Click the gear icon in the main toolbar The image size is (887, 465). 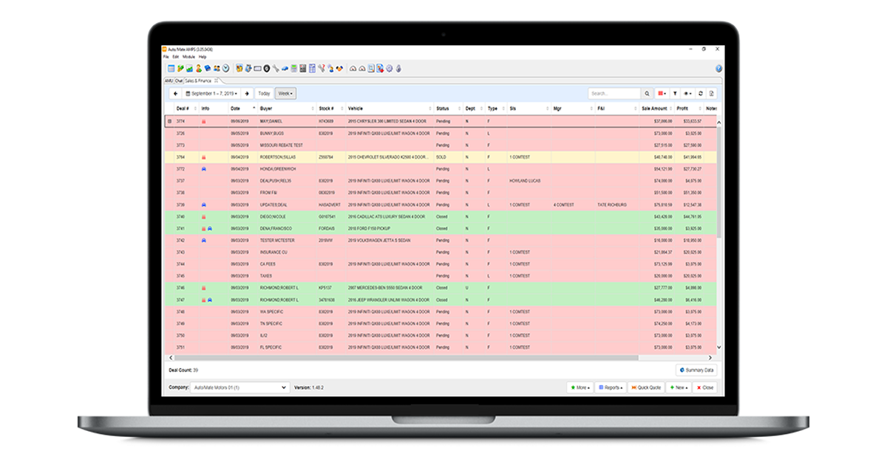390,69
